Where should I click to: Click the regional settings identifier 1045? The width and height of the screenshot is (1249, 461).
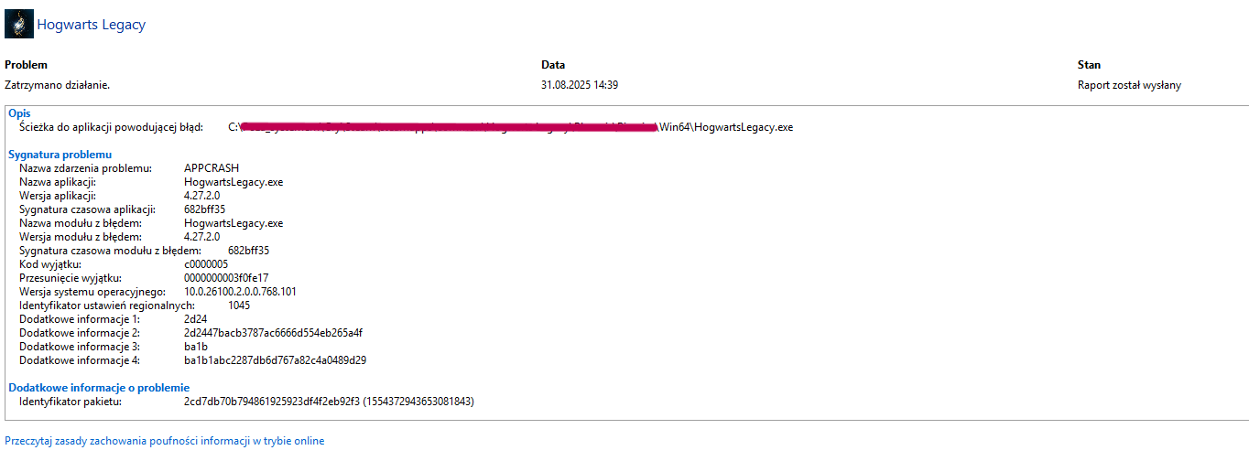pos(239,306)
